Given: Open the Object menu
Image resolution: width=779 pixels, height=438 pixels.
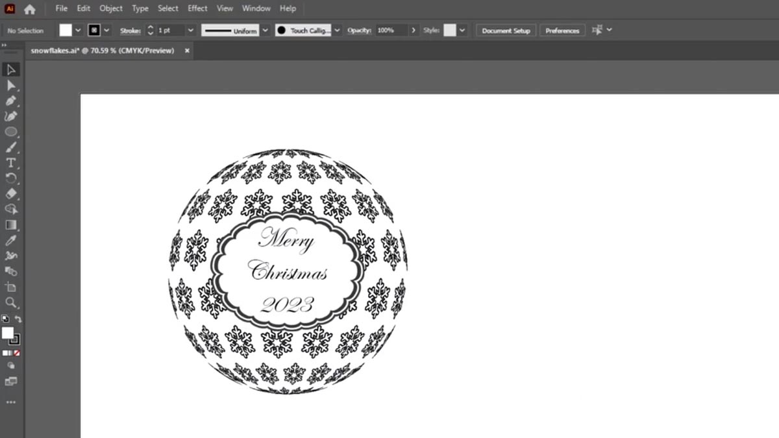Looking at the screenshot, I should (110, 8).
